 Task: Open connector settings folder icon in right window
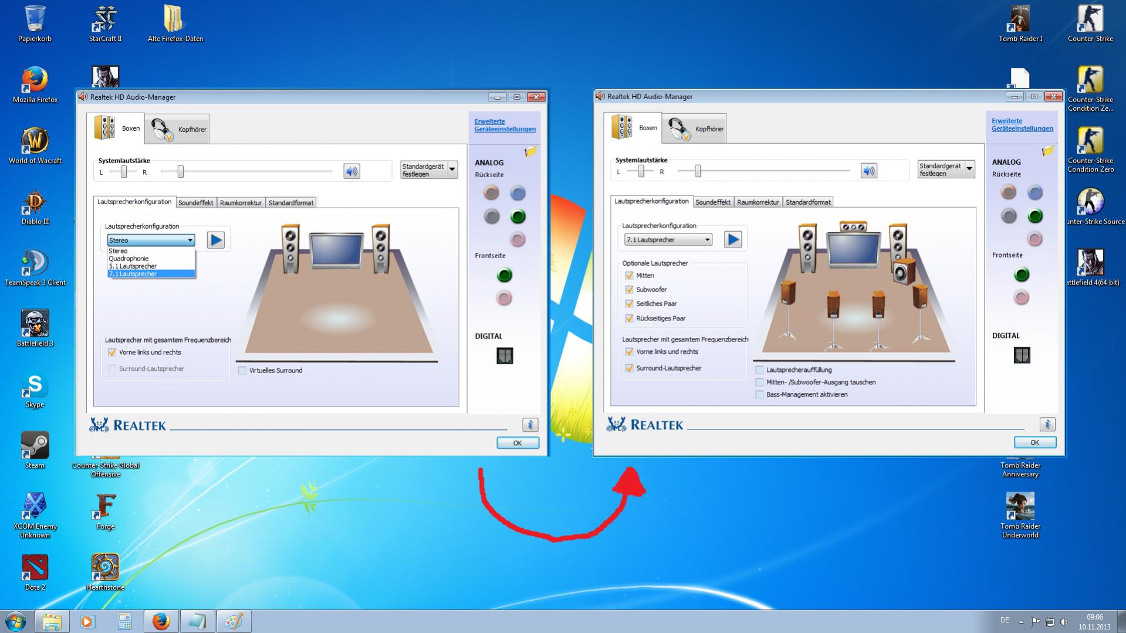pyautogui.click(x=1048, y=151)
